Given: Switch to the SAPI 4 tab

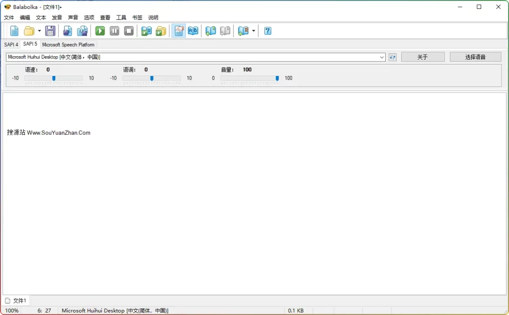Looking at the screenshot, I should [11, 45].
